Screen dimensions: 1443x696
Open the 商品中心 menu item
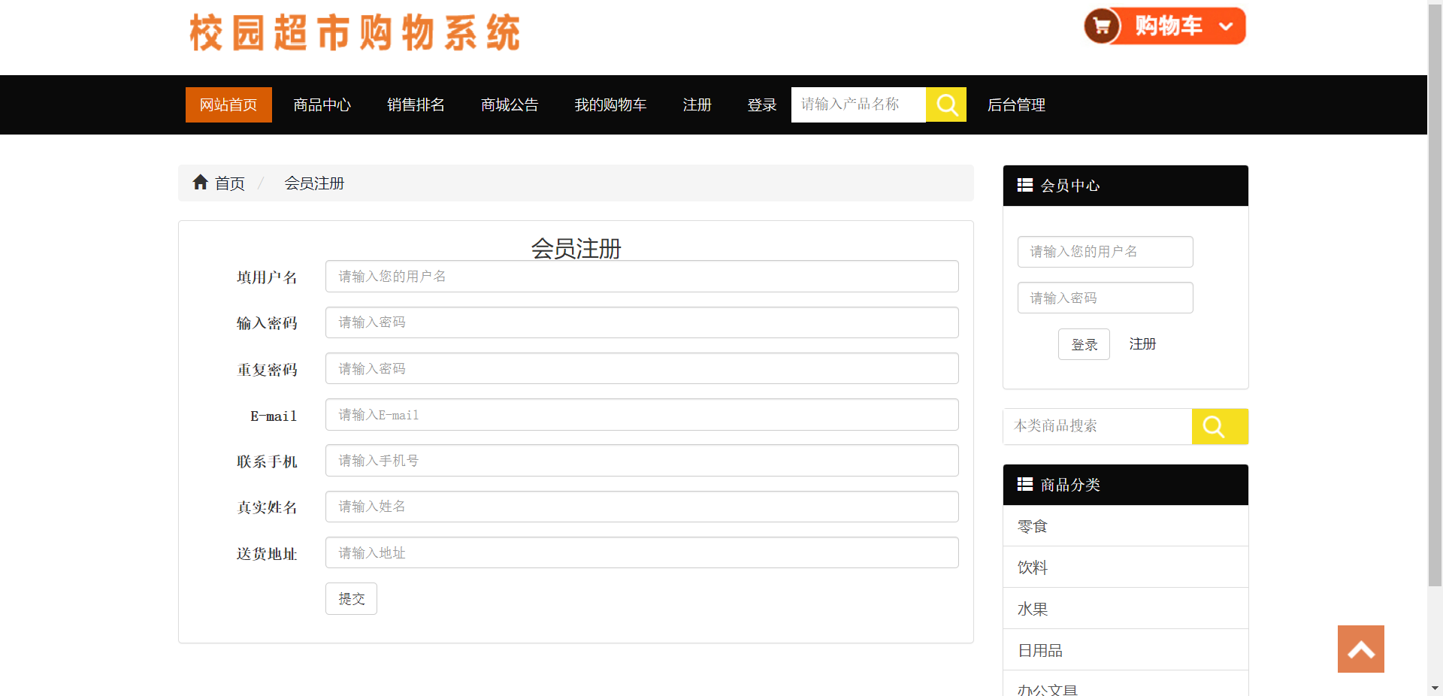322,104
